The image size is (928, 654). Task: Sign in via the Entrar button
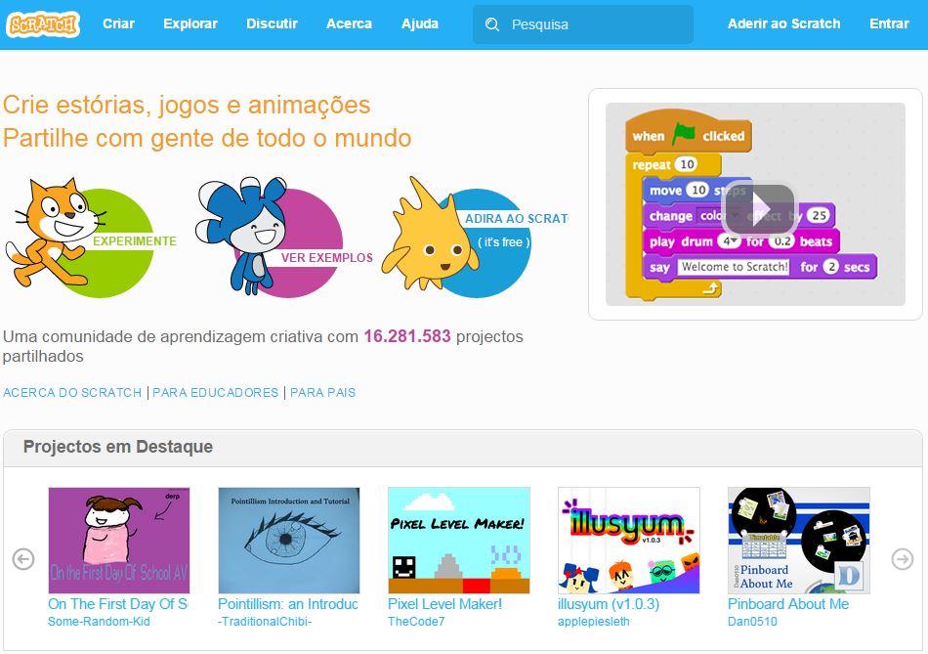coord(888,23)
